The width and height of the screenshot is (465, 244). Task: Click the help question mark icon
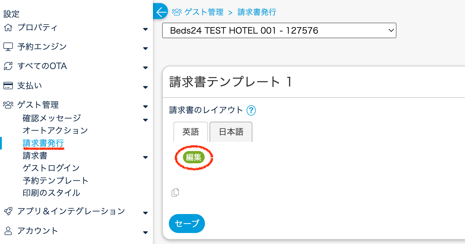(x=251, y=110)
